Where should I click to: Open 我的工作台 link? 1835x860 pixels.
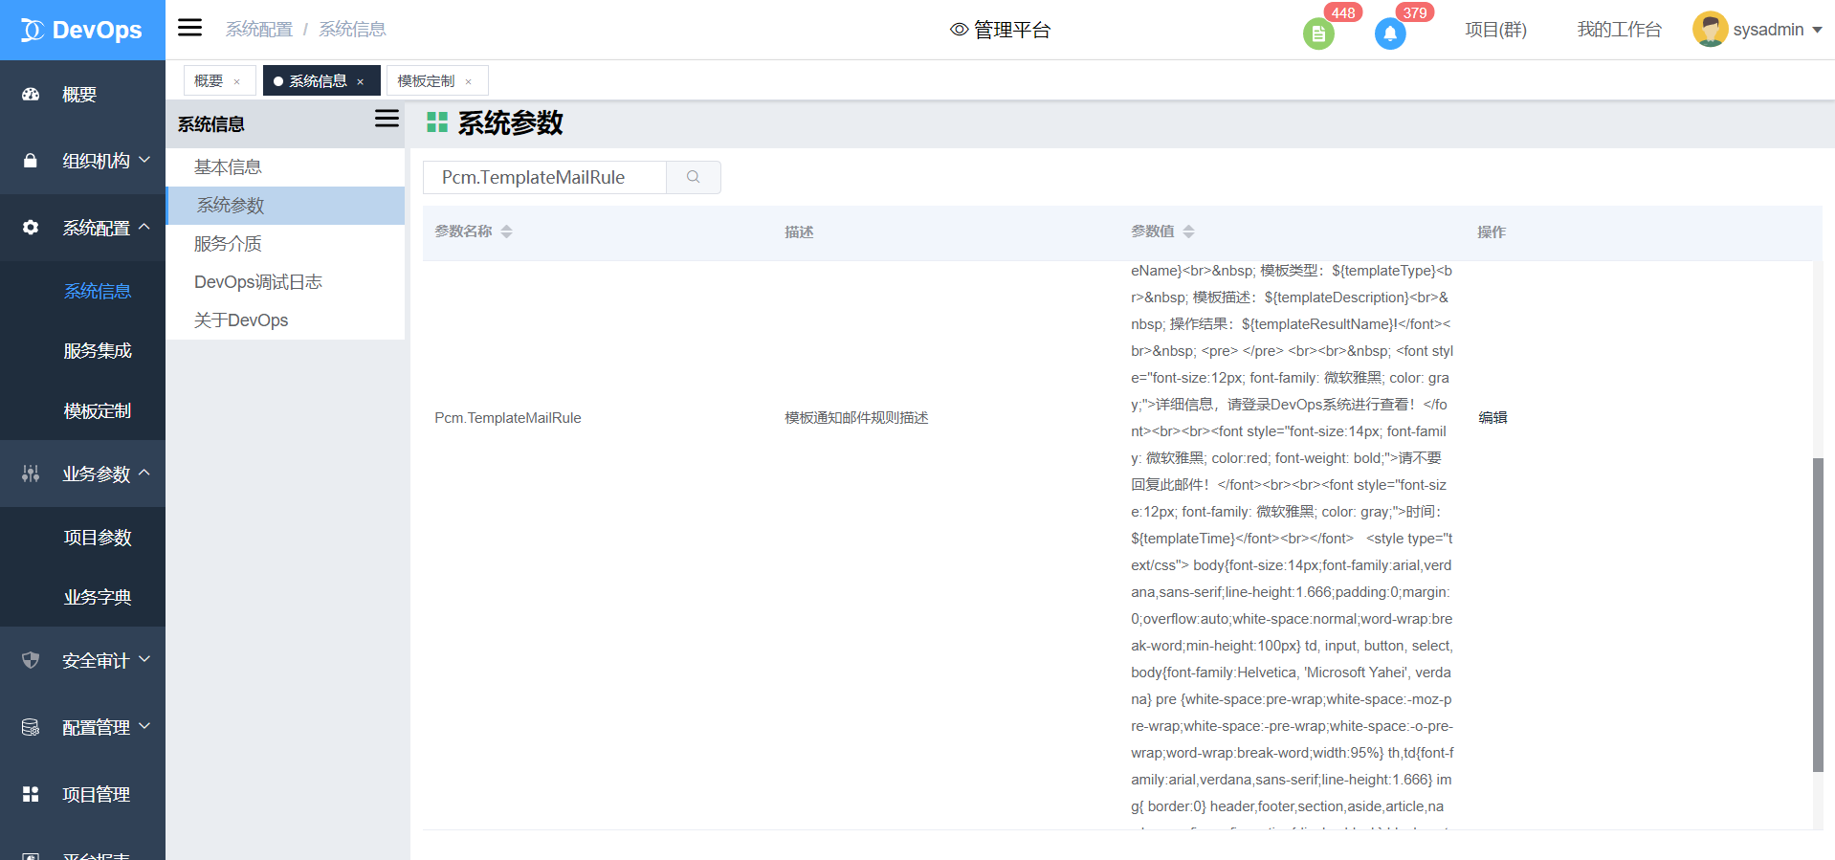coord(1619,30)
